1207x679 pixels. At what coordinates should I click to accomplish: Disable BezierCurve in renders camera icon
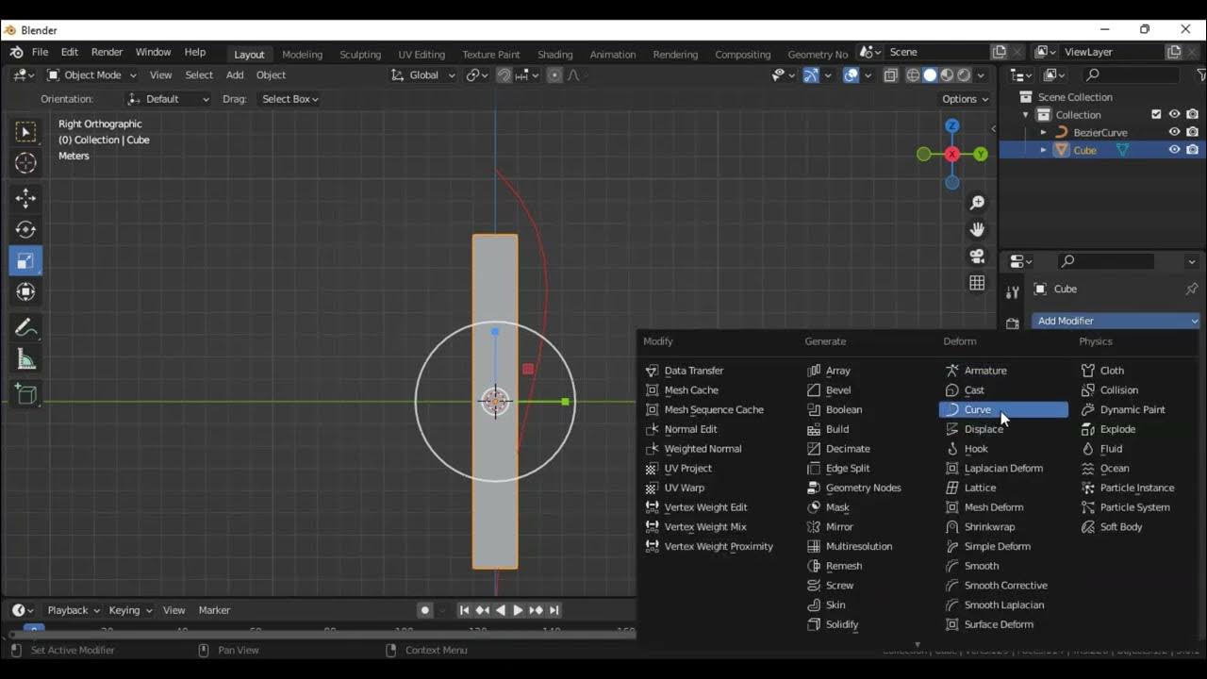pos(1193,132)
